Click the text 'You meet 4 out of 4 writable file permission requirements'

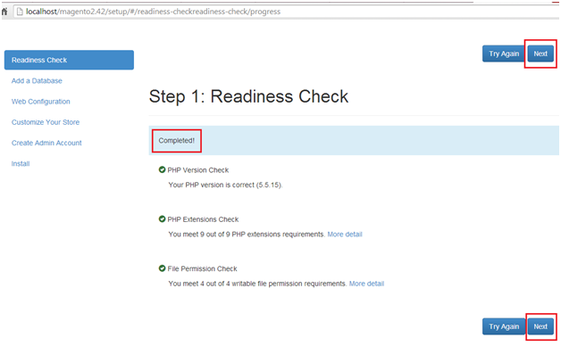[x=257, y=284]
